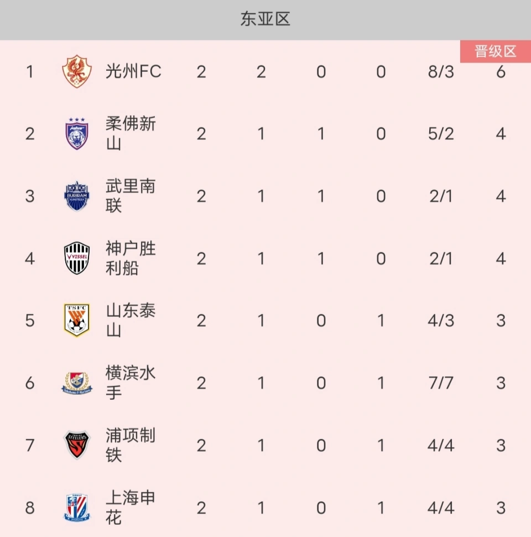Image resolution: width=531 pixels, height=537 pixels.
Task: Open the 神户胜利船 team name
Action: pos(131,258)
